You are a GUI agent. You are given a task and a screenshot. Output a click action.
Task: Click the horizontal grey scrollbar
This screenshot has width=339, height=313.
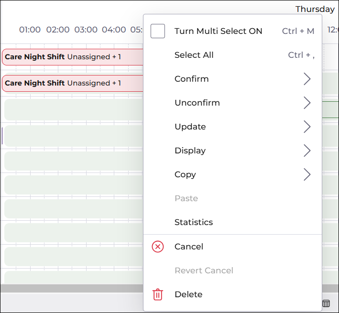point(72,288)
